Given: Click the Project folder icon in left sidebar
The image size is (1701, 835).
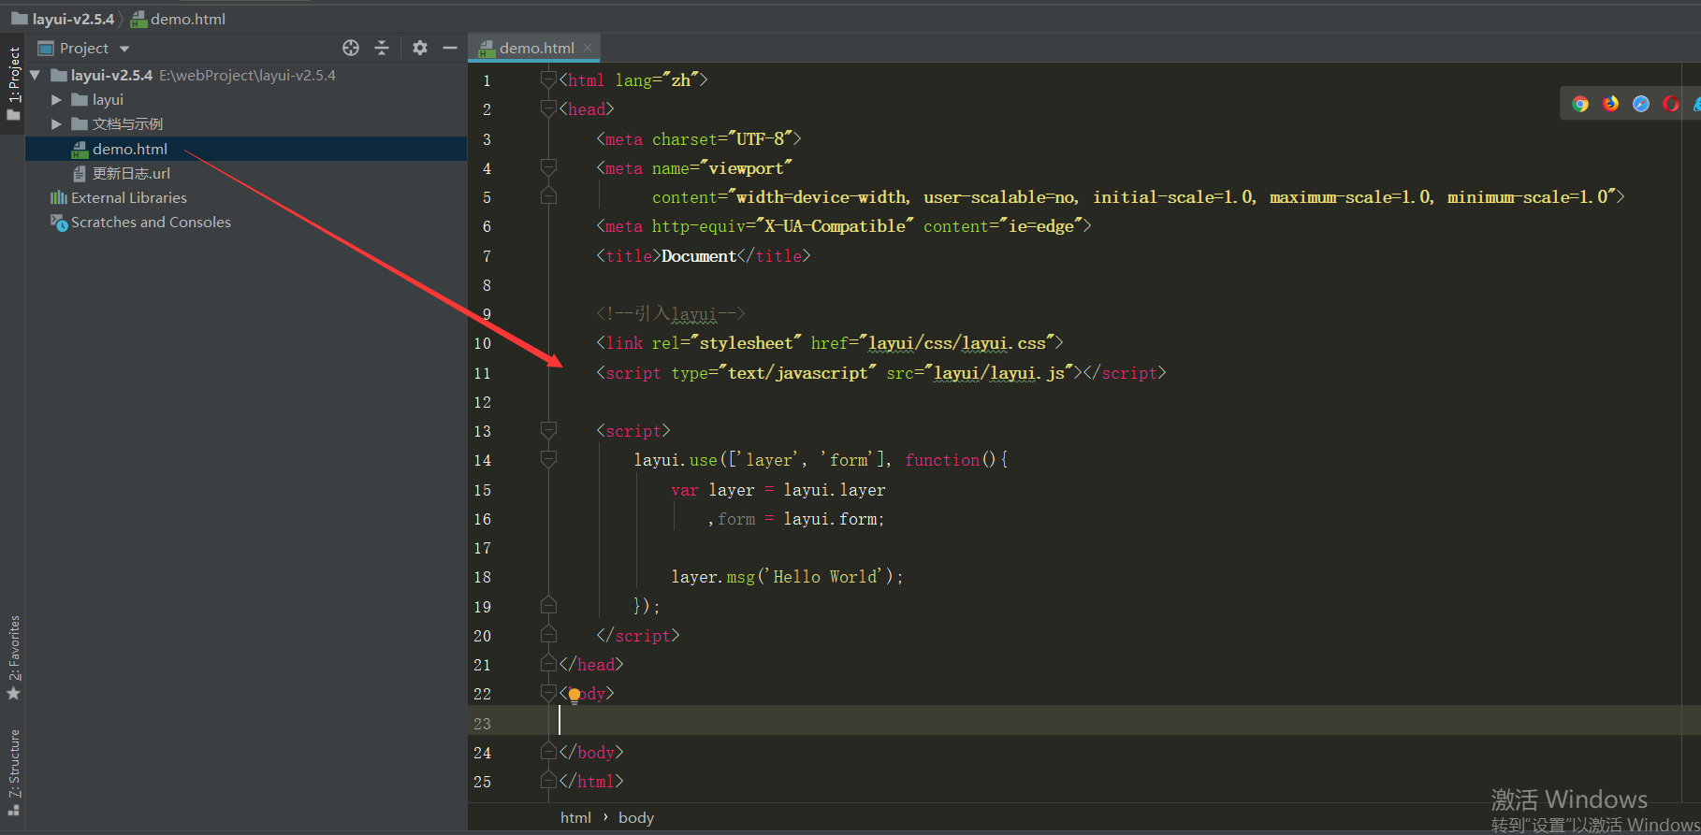Looking at the screenshot, I should [13, 115].
